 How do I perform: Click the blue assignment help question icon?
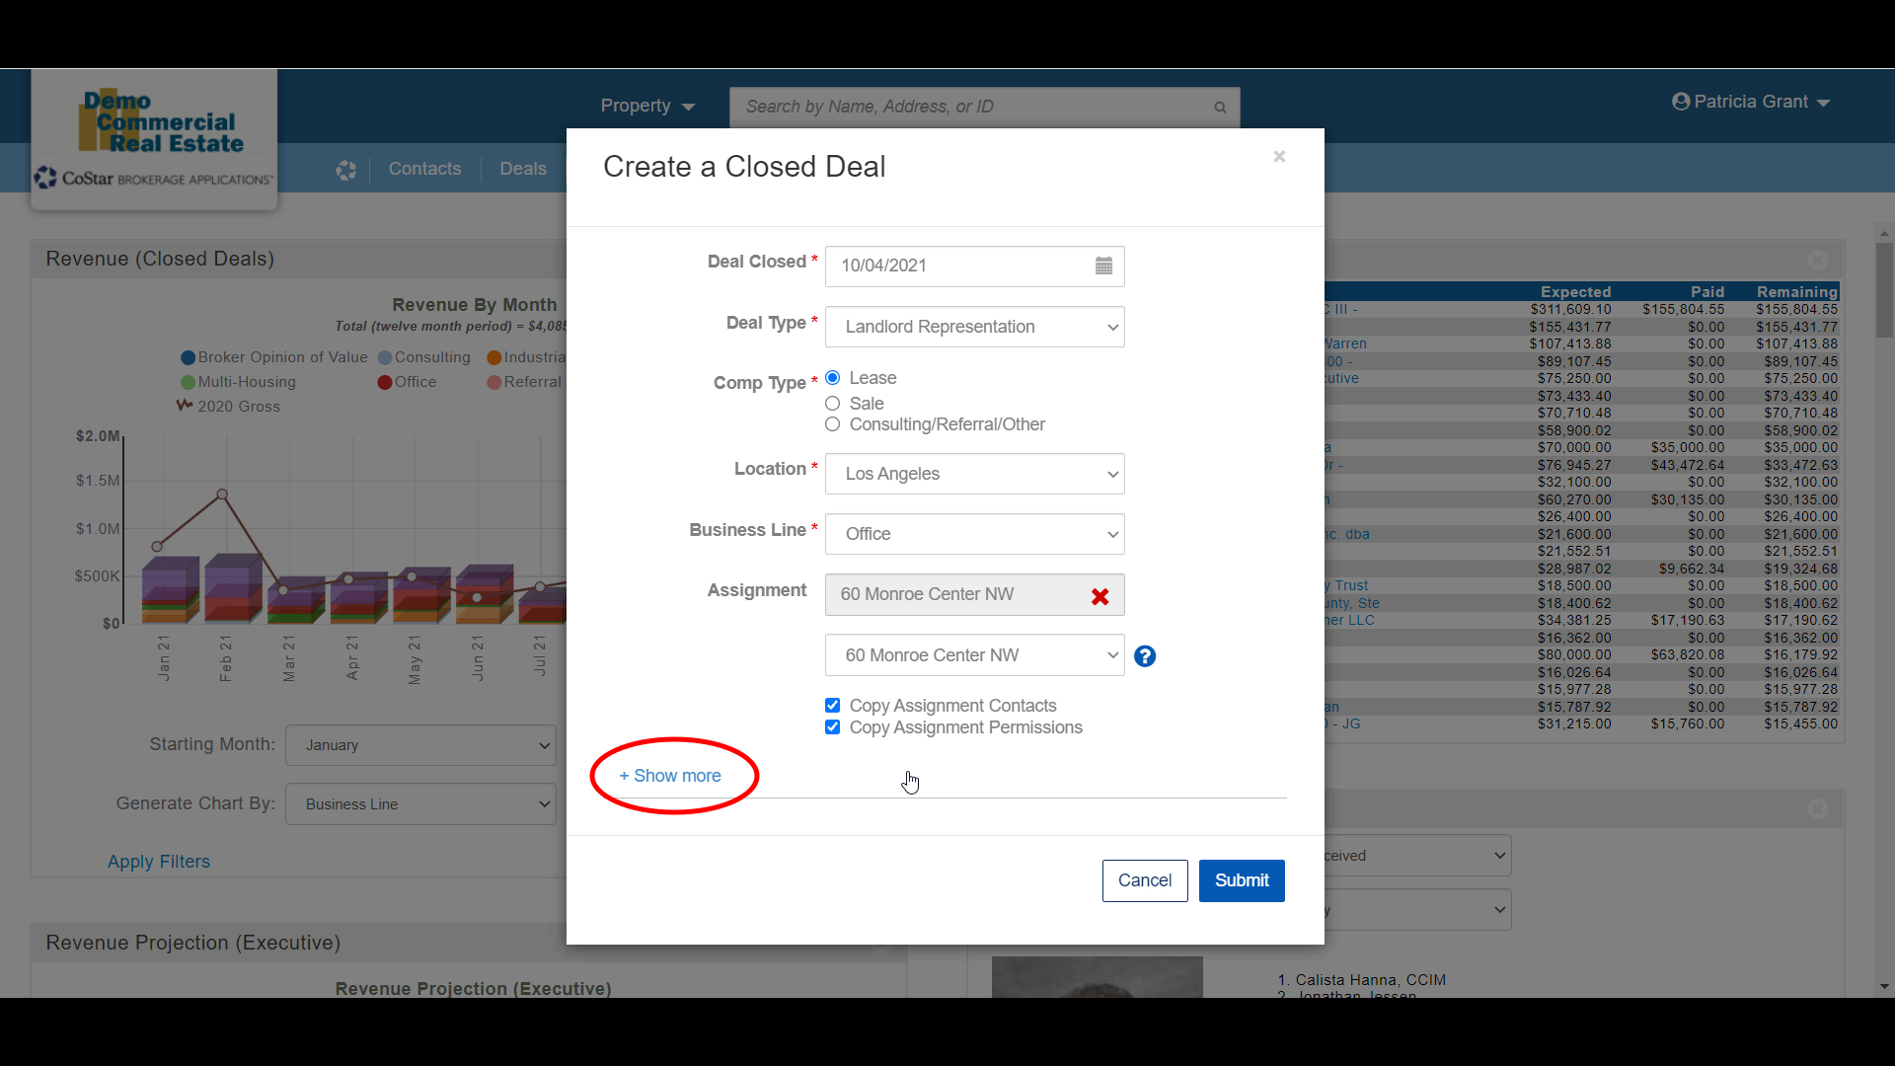[1144, 656]
